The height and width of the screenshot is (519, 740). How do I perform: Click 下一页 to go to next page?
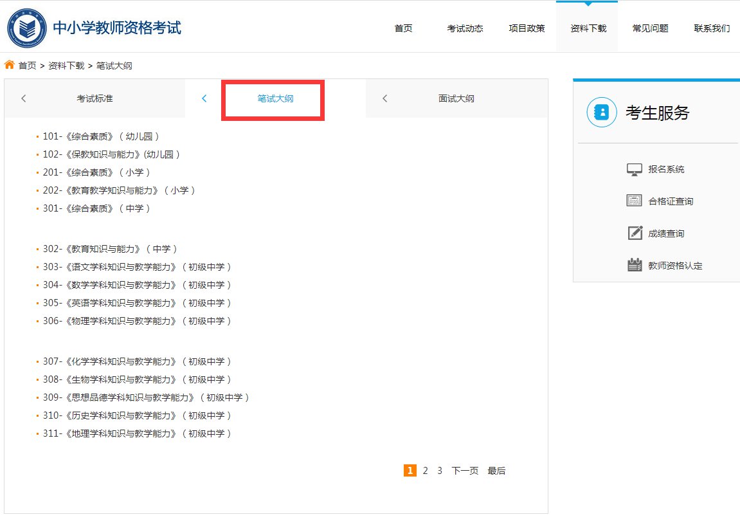point(464,471)
